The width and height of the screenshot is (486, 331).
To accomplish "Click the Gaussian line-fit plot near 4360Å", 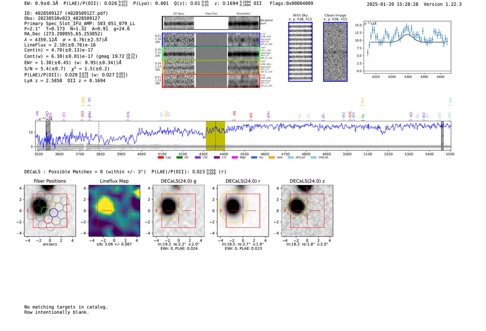I will click(x=407, y=47).
